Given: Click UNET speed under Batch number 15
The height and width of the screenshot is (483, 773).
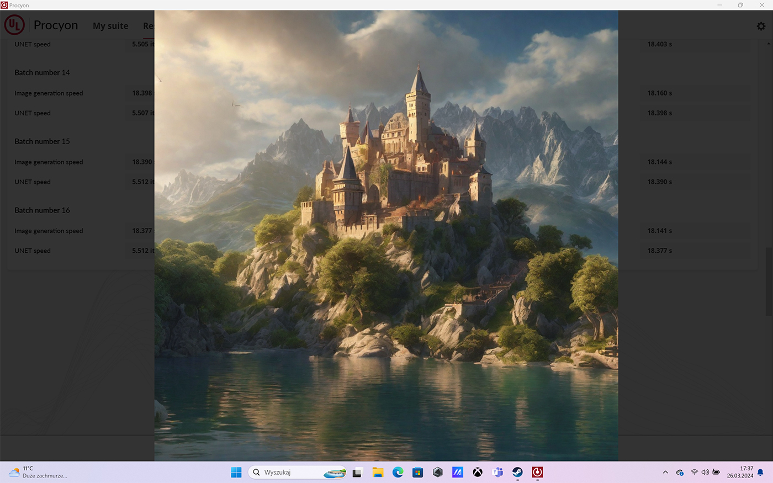Looking at the screenshot, I should (33, 182).
